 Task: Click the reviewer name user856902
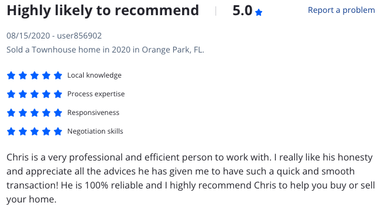[79, 36]
